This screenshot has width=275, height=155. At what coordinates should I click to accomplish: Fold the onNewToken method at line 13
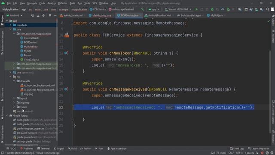(x=72, y=53)
